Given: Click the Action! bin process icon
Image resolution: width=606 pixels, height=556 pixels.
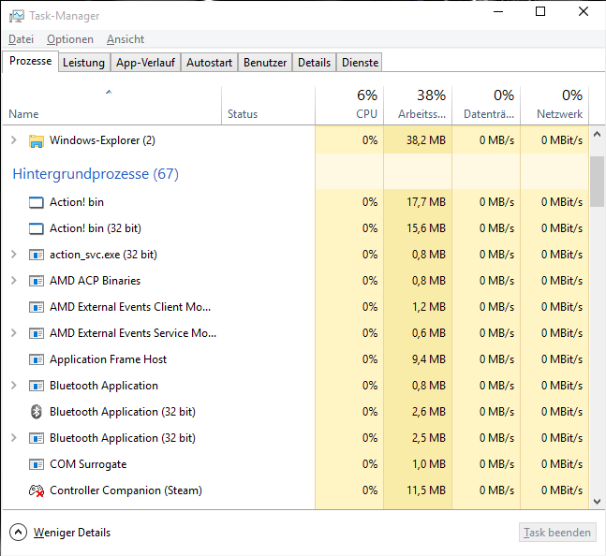Looking at the screenshot, I should (37, 202).
